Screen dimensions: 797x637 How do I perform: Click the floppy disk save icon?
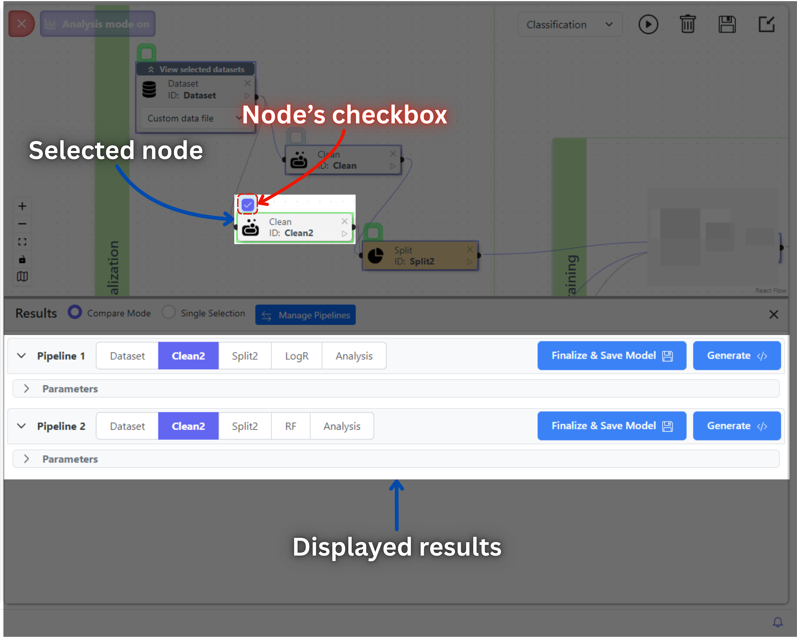(x=727, y=24)
